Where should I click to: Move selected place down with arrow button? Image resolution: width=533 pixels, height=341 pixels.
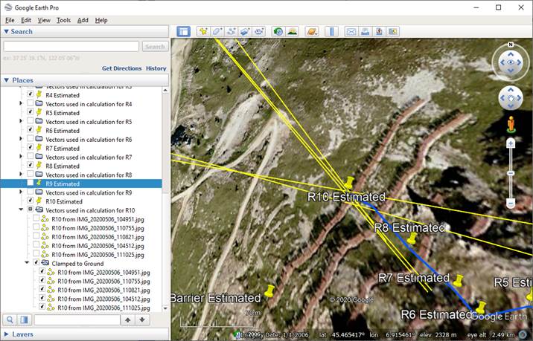[142, 319]
